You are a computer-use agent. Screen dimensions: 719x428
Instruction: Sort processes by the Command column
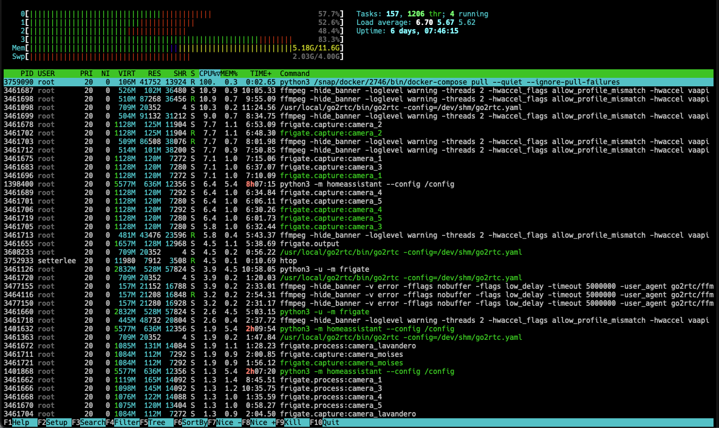click(295, 73)
